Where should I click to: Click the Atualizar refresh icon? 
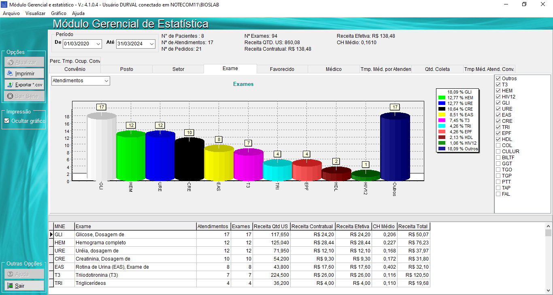click(10, 62)
